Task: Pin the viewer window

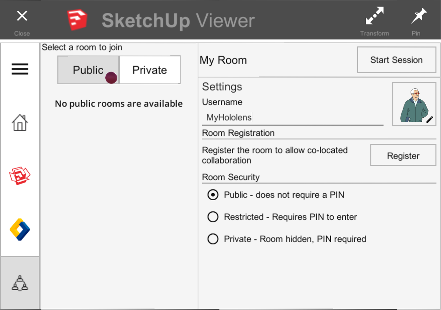Action: tap(418, 16)
